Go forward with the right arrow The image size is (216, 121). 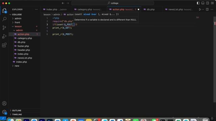tap(67, 3)
